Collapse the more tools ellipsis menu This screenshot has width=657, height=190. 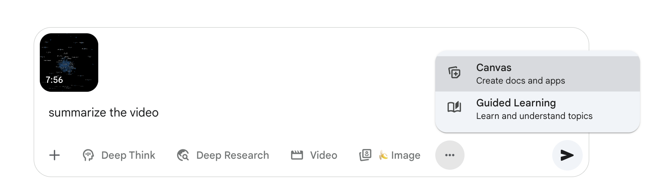pyautogui.click(x=450, y=155)
